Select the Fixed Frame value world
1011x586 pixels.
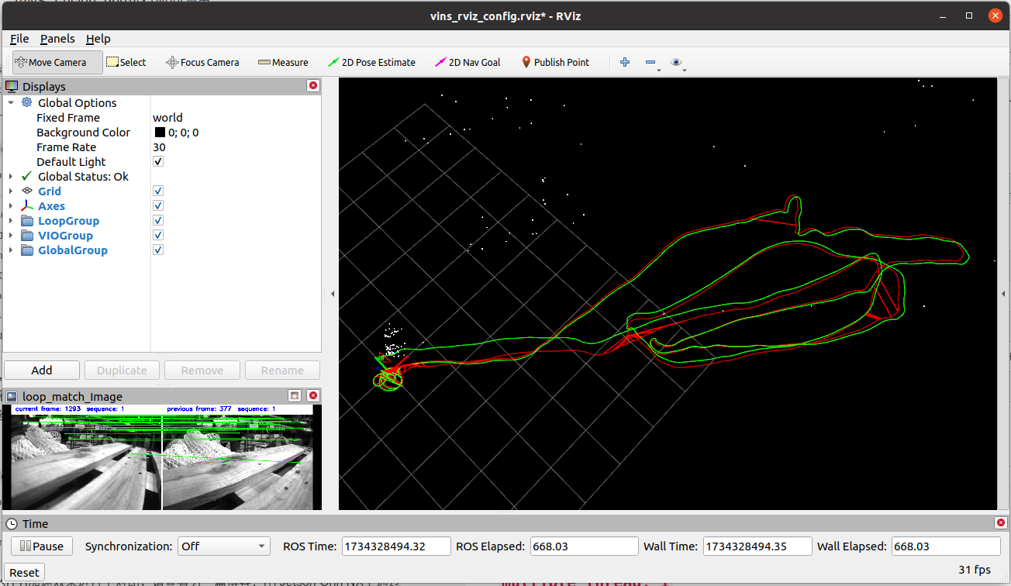(x=167, y=118)
